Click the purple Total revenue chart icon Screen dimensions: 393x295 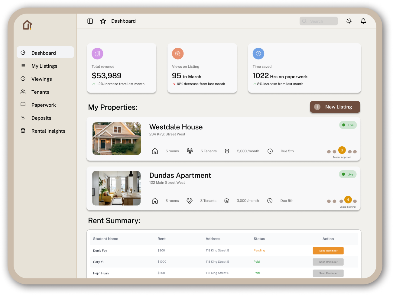coord(97,53)
